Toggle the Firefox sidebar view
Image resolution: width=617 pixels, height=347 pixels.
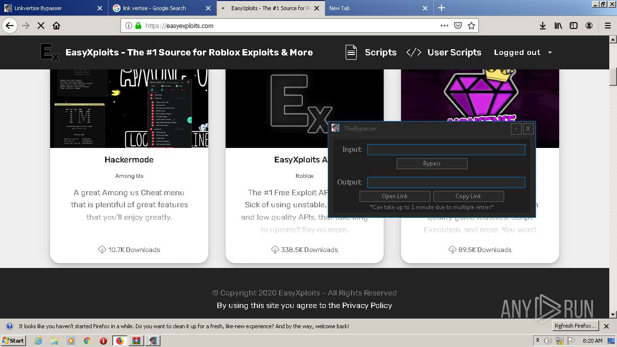[x=574, y=26]
